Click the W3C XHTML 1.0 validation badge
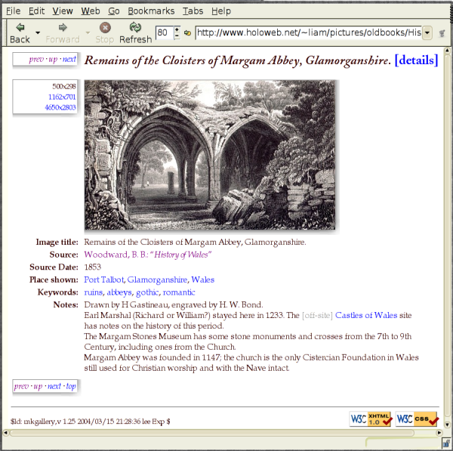The height and width of the screenshot is (451, 453). (x=370, y=419)
